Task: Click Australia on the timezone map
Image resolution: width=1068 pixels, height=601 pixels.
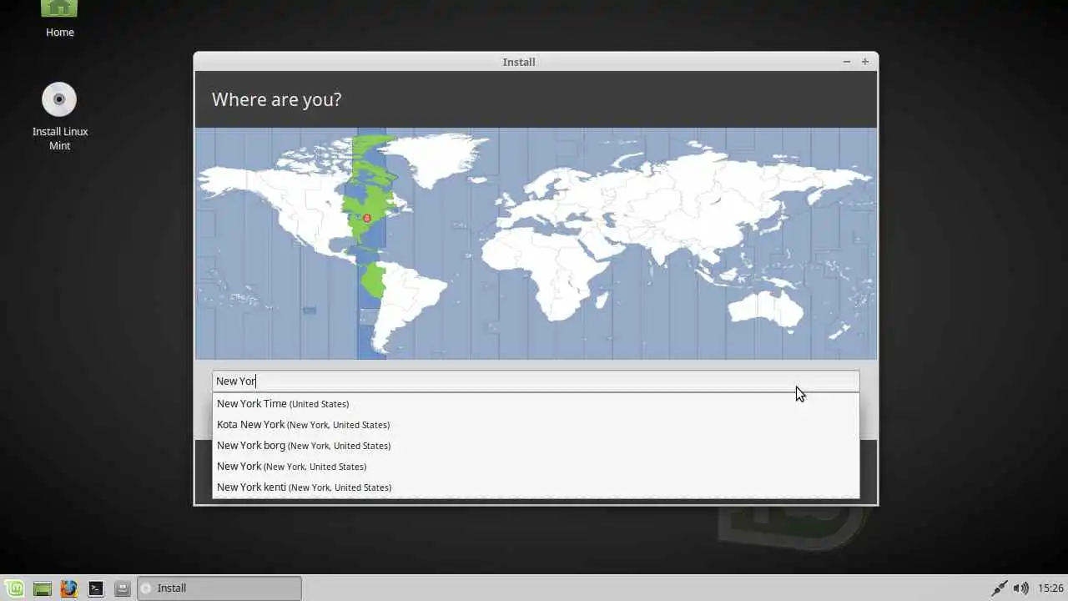Action: tap(766, 307)
